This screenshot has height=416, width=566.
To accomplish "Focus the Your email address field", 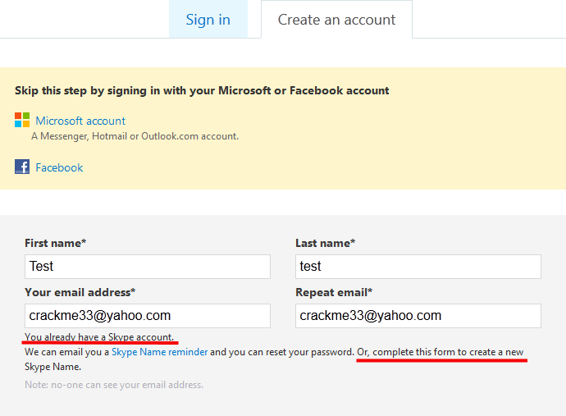I will click(x=148, y=316).
